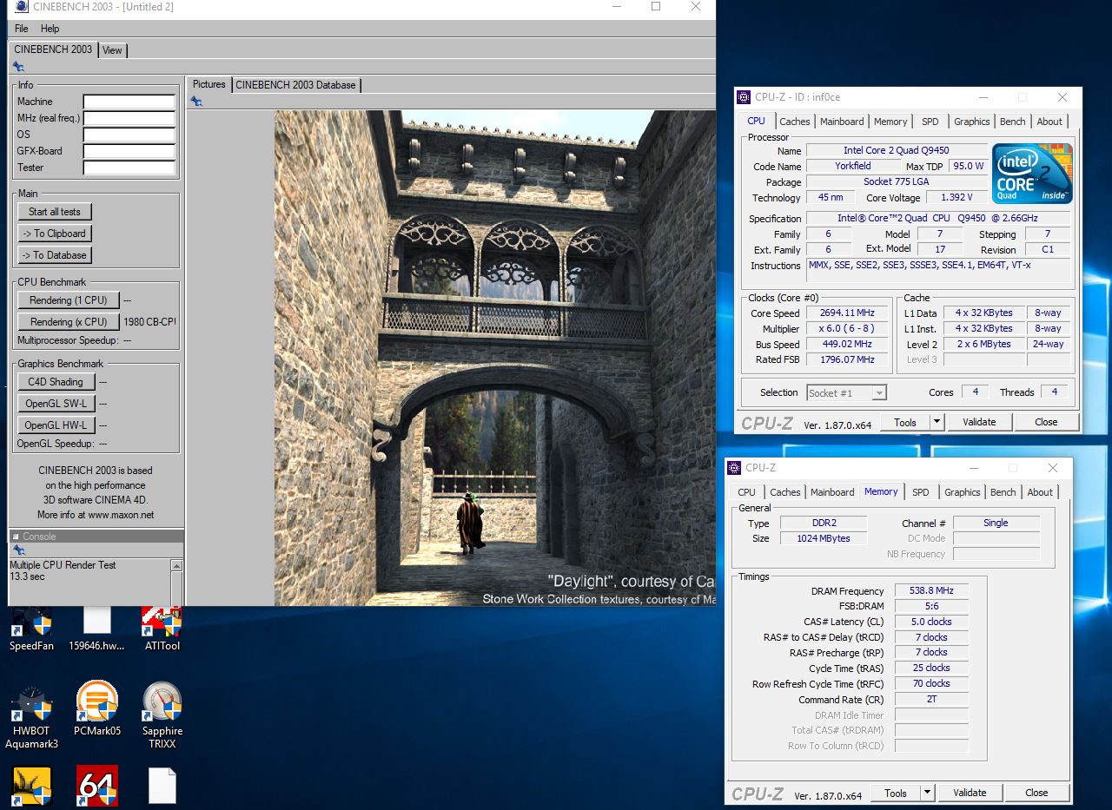Viewport: 1112px width, 810px height.
Task: Click the red 64 desktop icon
Action: click(x=96, y=786)
